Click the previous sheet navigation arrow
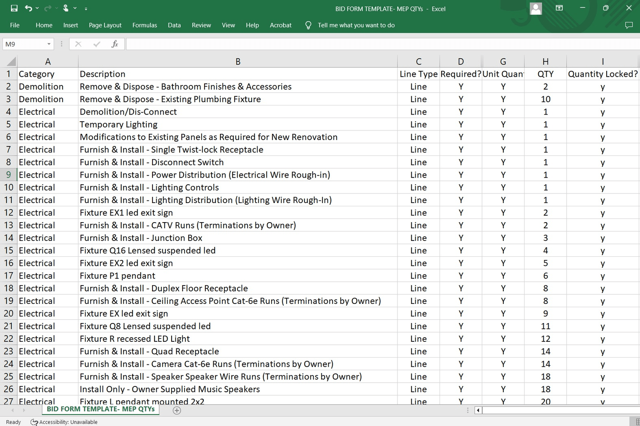The height and width of the screenshot is (426, 640). point(13,411)
